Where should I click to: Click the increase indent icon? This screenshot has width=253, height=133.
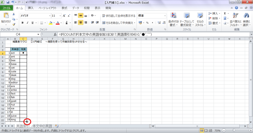point(97,22)
